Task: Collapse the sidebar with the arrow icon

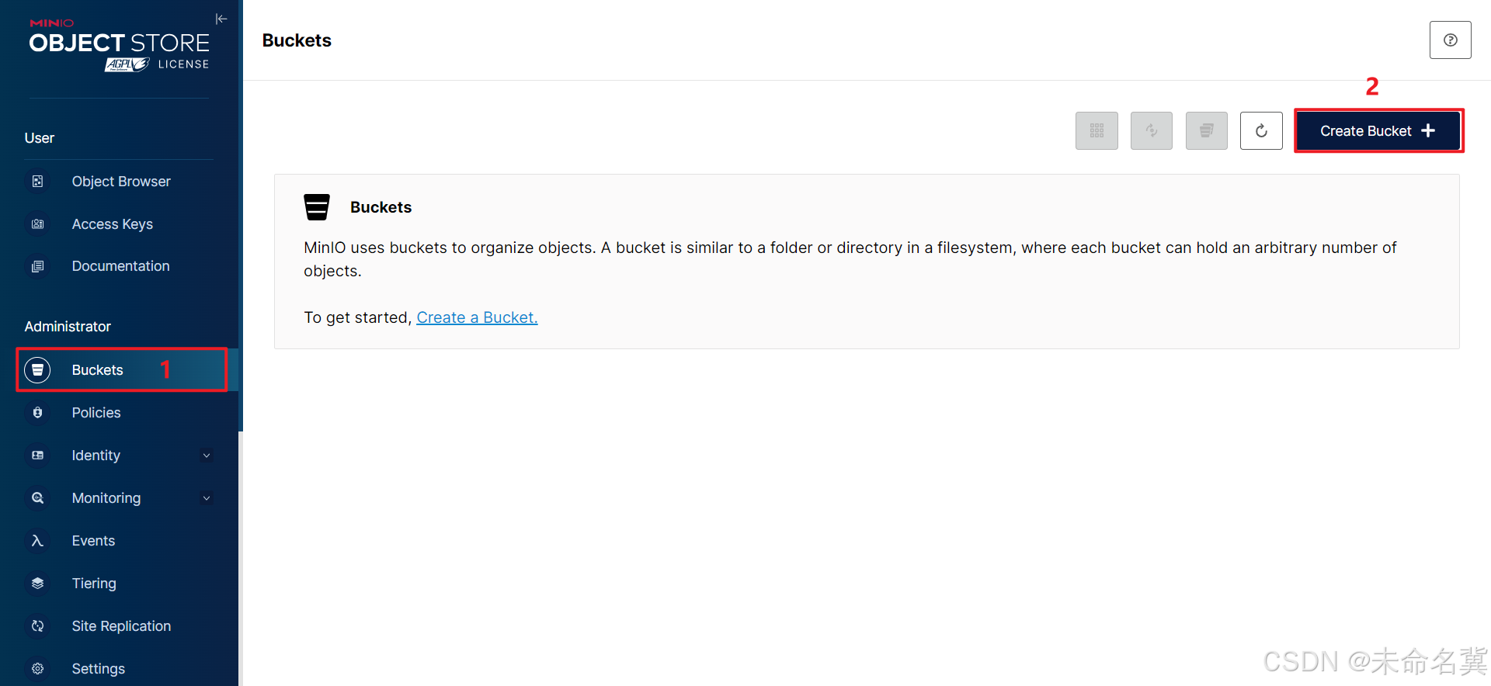Action: 221,19
